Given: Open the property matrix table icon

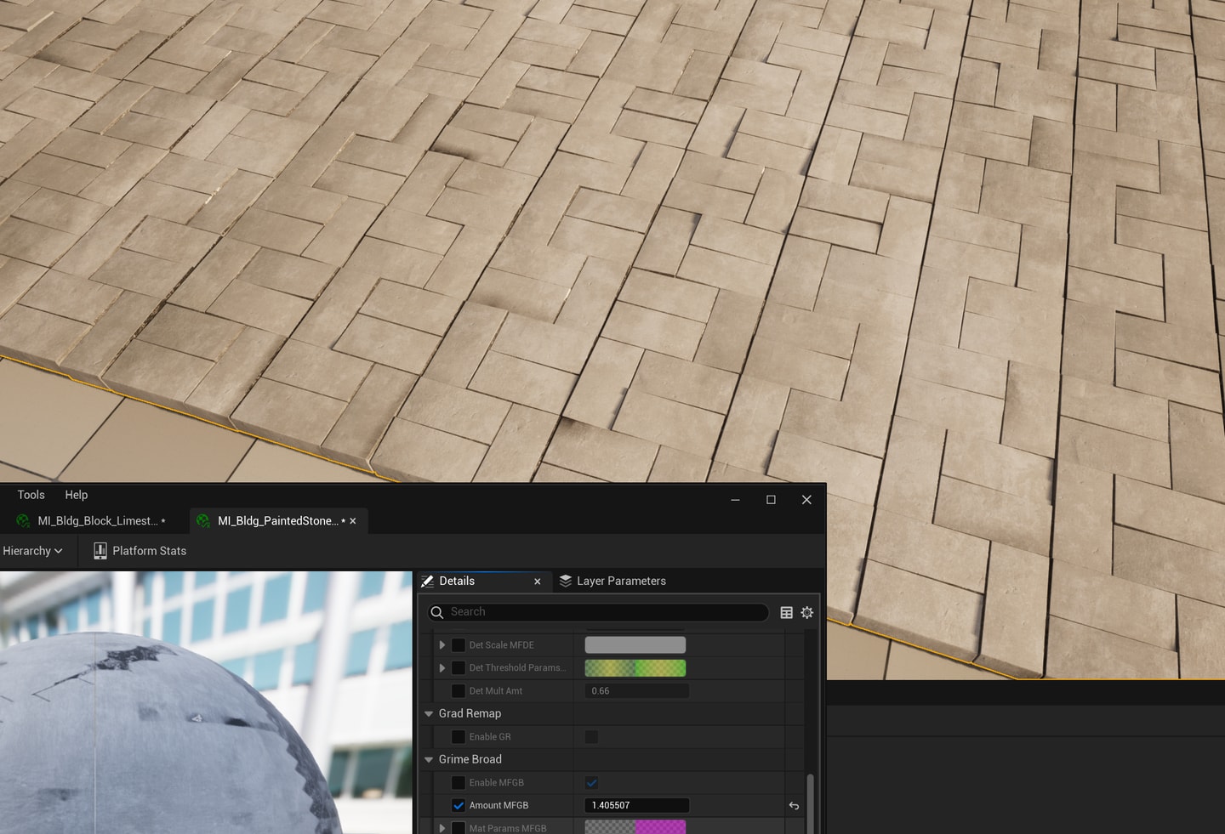Looking at the screenshot, I should tap(786, 612).
